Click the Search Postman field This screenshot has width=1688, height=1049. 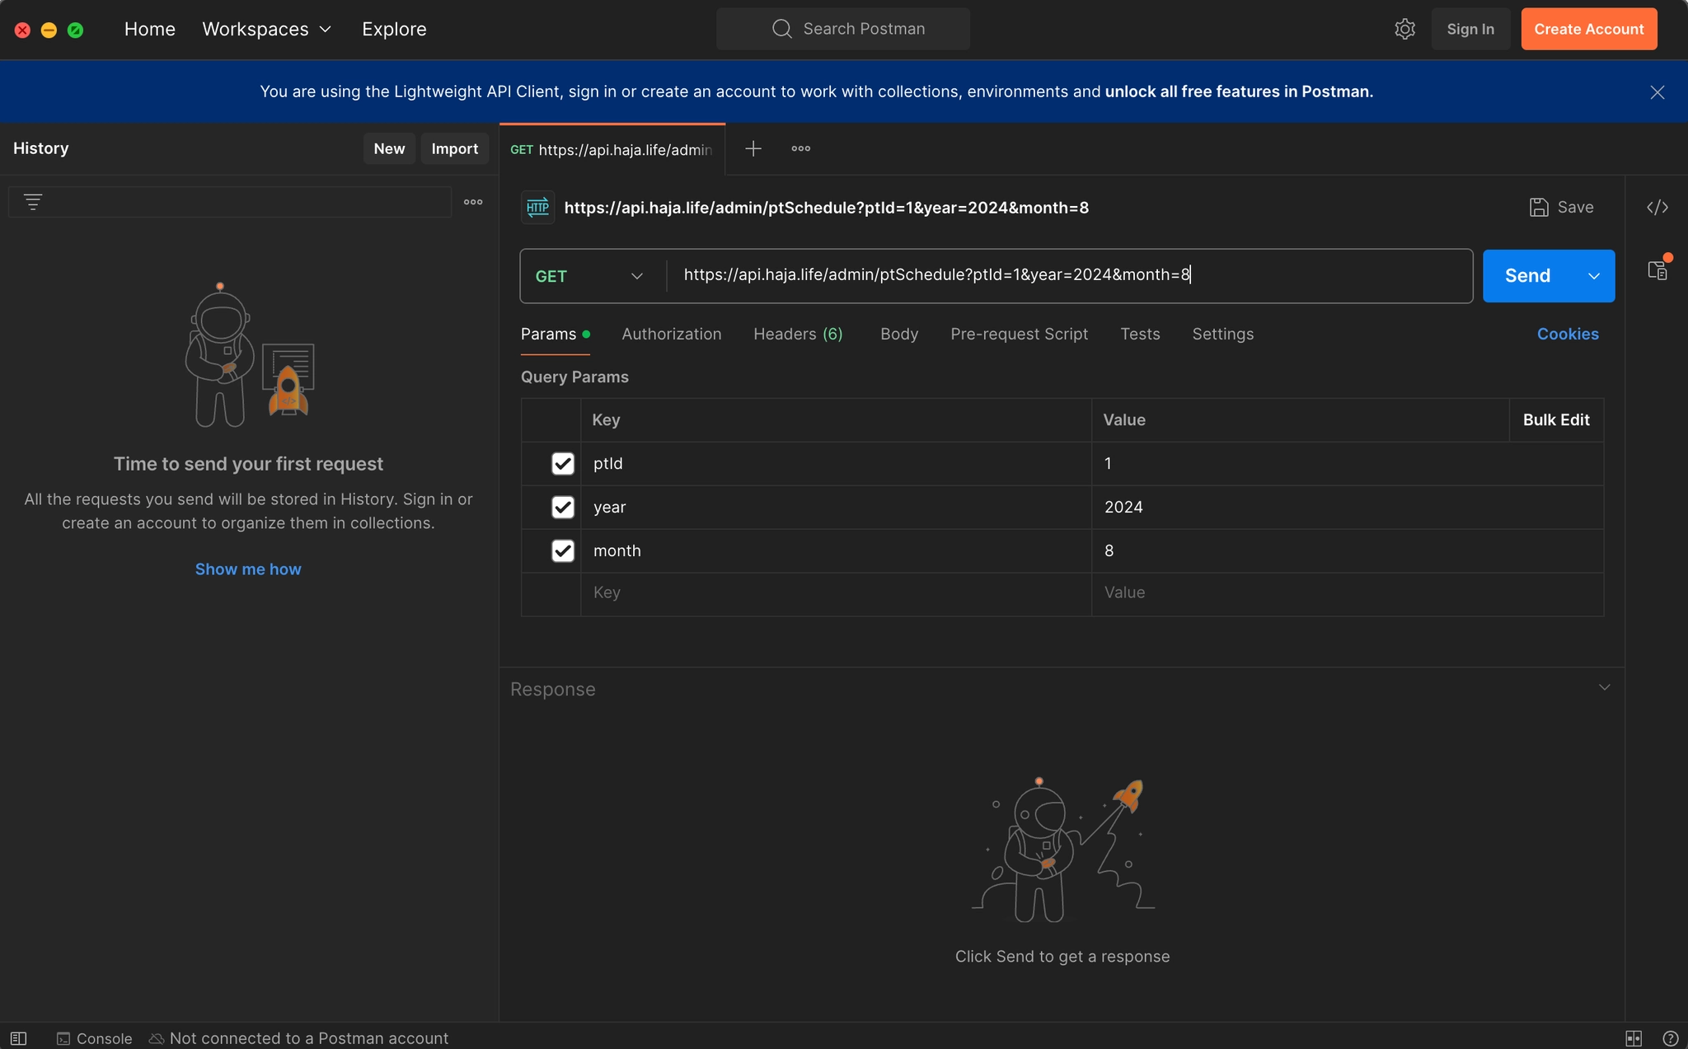coord(843,29)
